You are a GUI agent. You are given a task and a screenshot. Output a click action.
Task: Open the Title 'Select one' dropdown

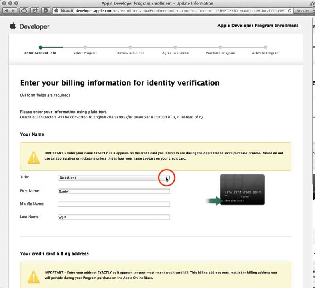coord(114,178)
